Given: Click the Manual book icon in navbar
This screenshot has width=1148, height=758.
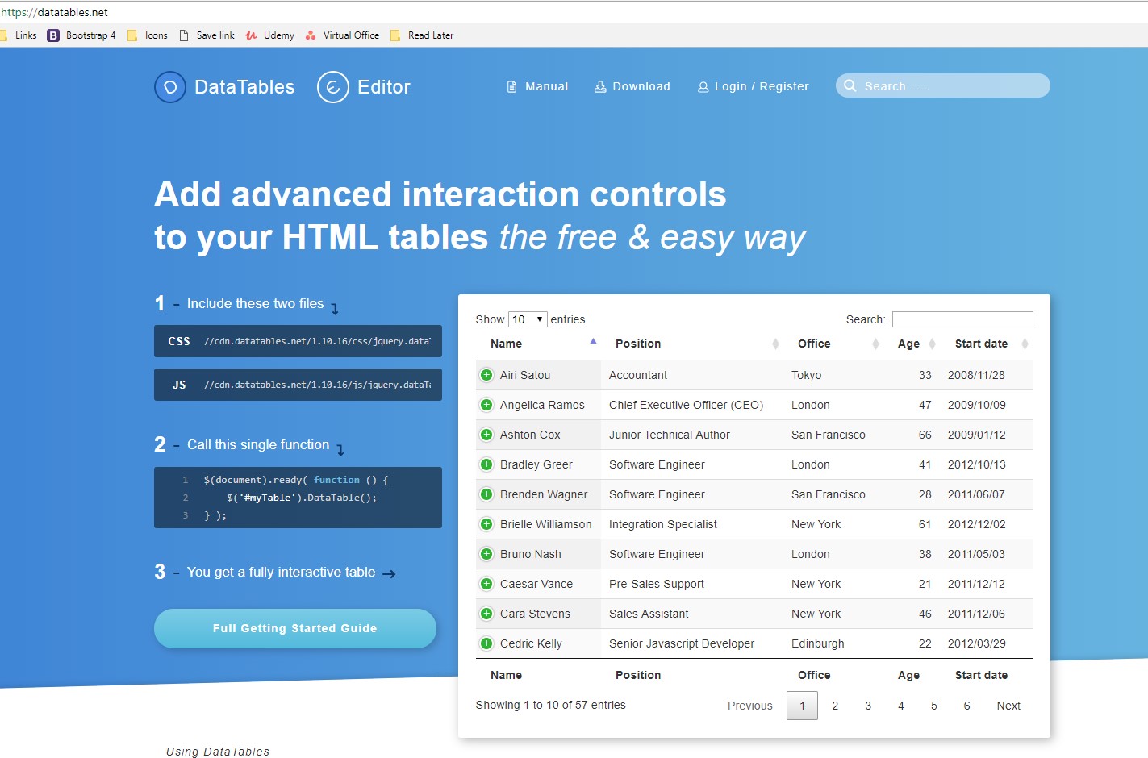Looking at the screenshot, I should [511, 86].
